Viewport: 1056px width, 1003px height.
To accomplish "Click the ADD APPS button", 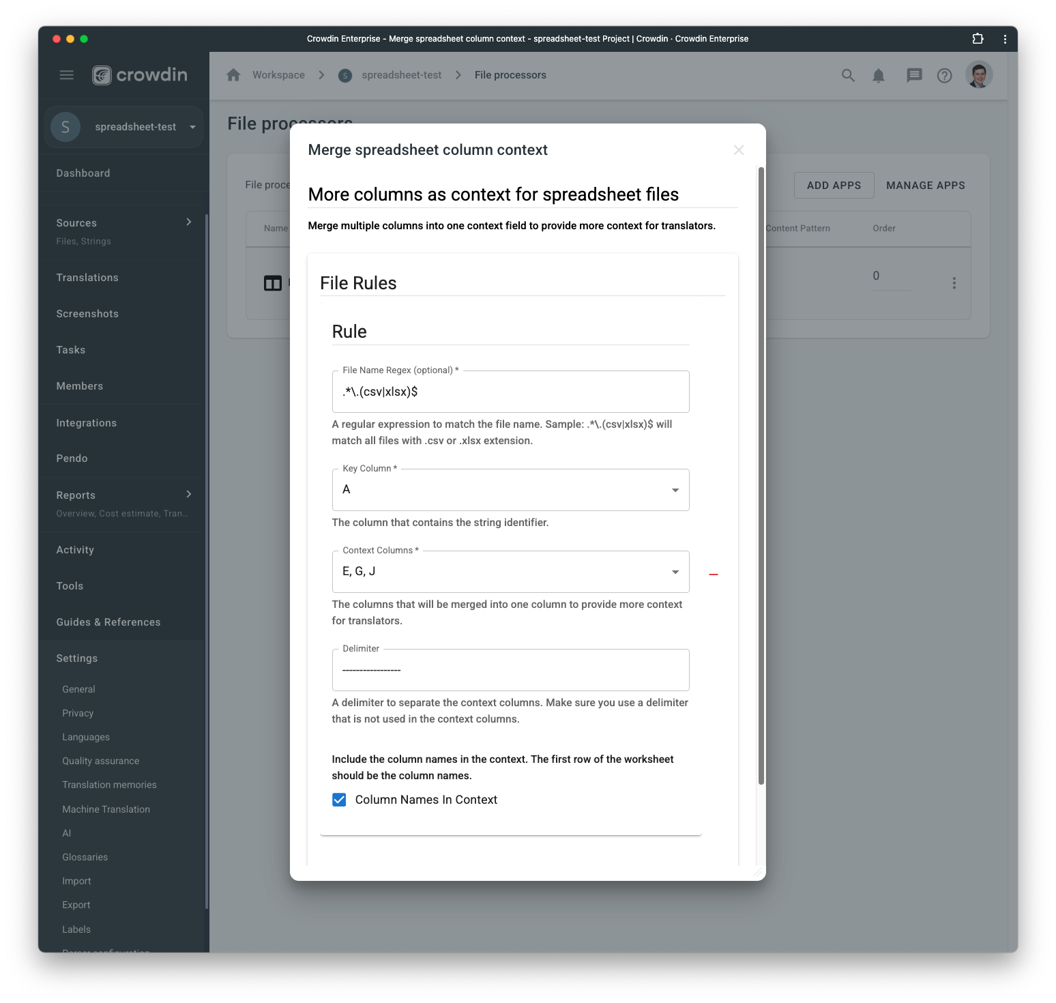I will tap(834, 186).
